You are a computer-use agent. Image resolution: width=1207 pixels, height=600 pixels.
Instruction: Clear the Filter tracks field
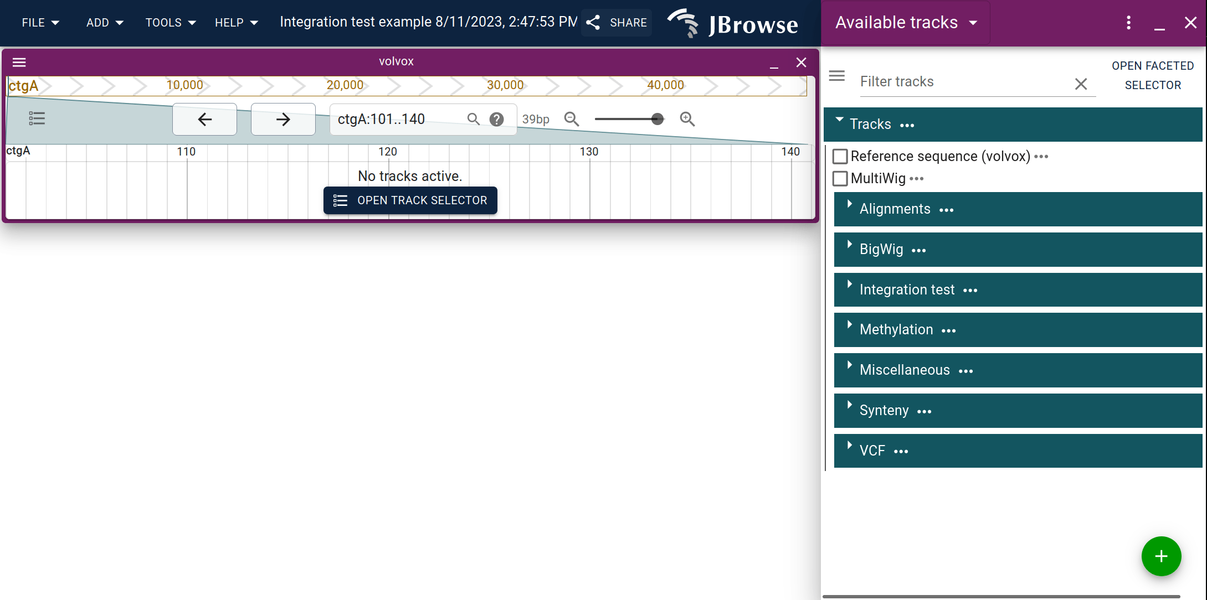click(x=1081, y=84)
